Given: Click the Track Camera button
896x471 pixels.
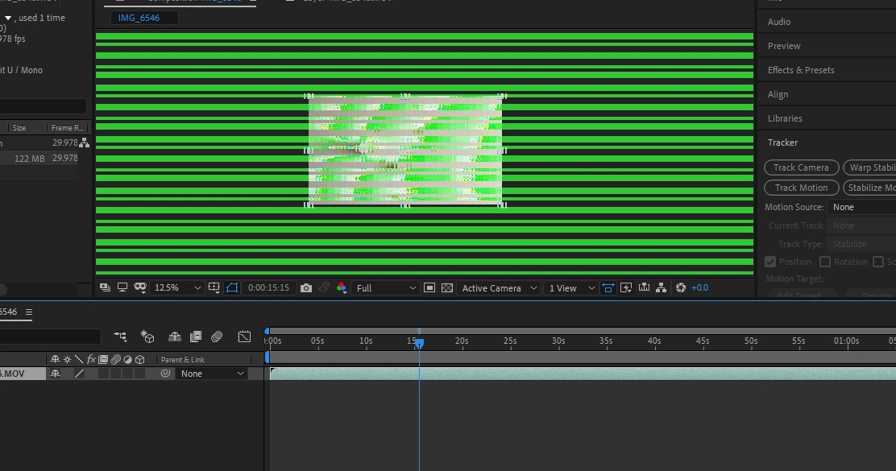Looking at the screenshot, I should [801, 167].
